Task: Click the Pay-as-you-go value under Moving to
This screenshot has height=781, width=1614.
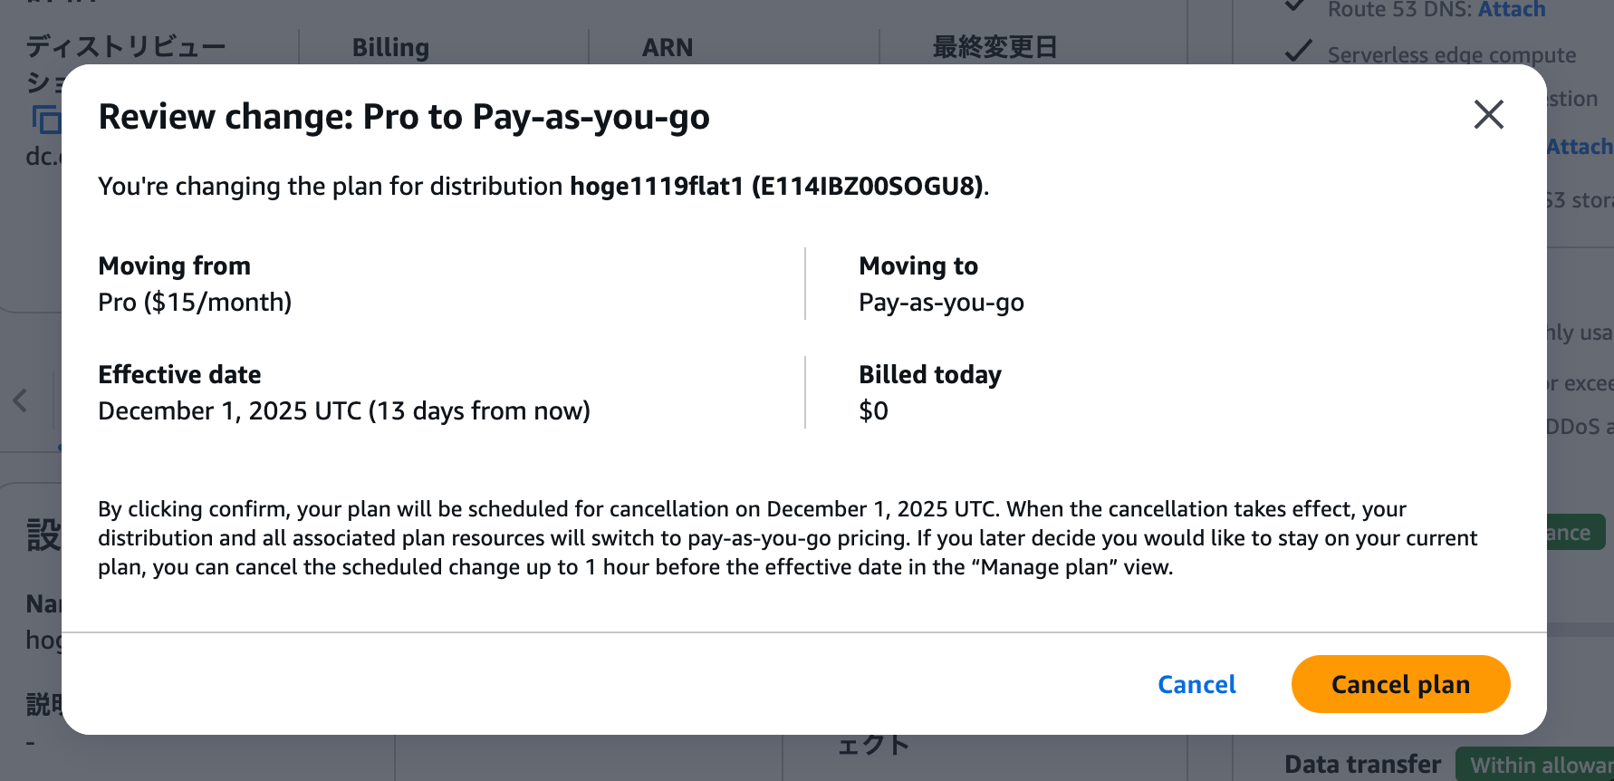Action: (x=941, y=303)
